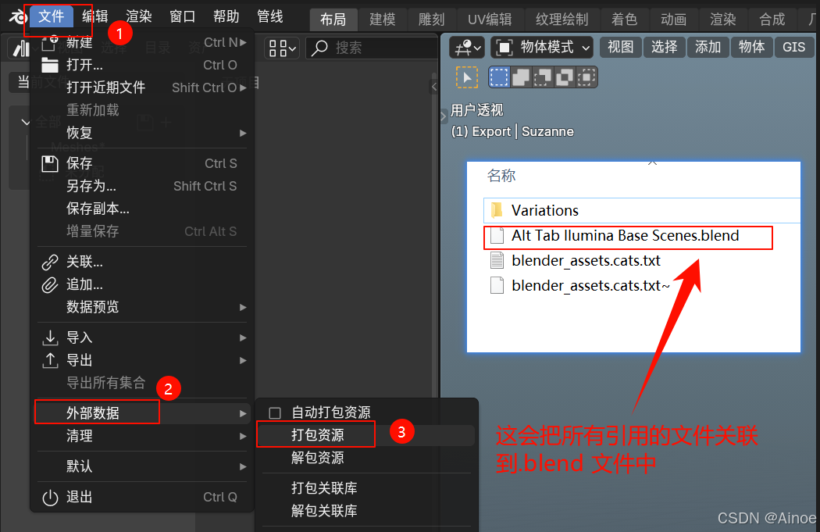Expand the 导出 submenu
This screenshot has width=820, height=532.
click(142, 360)
